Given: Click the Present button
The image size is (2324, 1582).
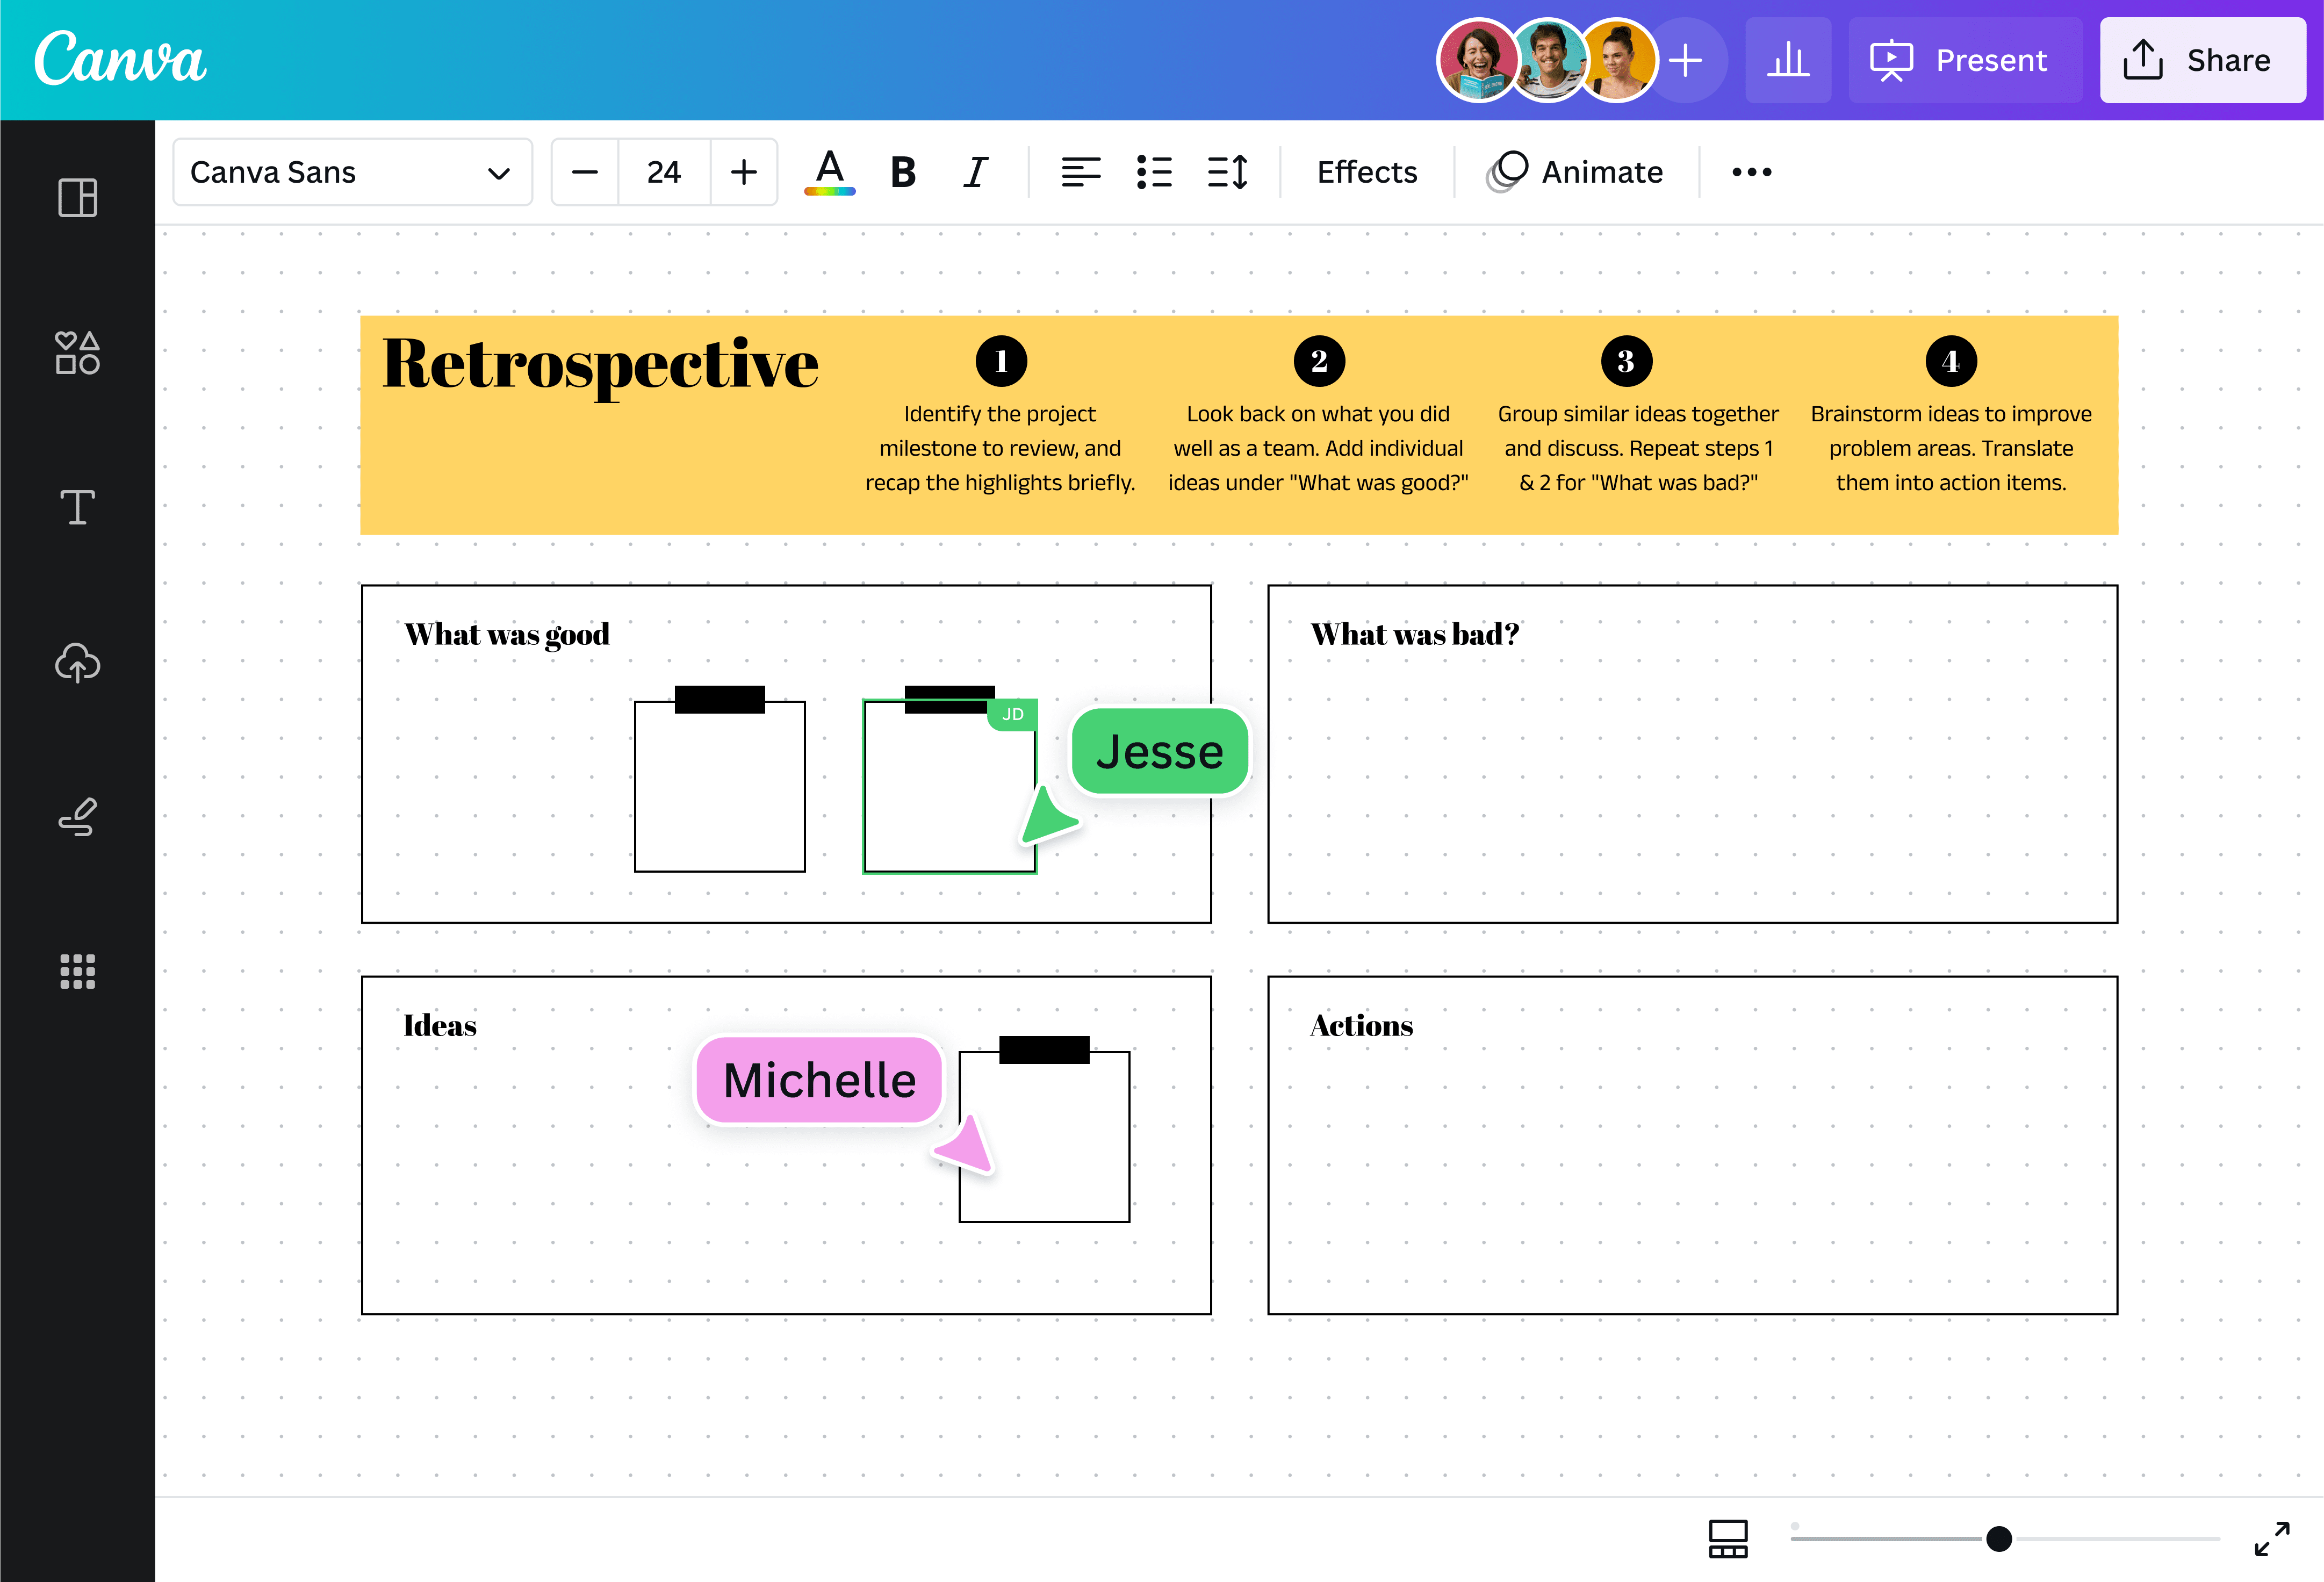Looking at the screenshot, I should pyautogui.click(x=1963, y=60).
